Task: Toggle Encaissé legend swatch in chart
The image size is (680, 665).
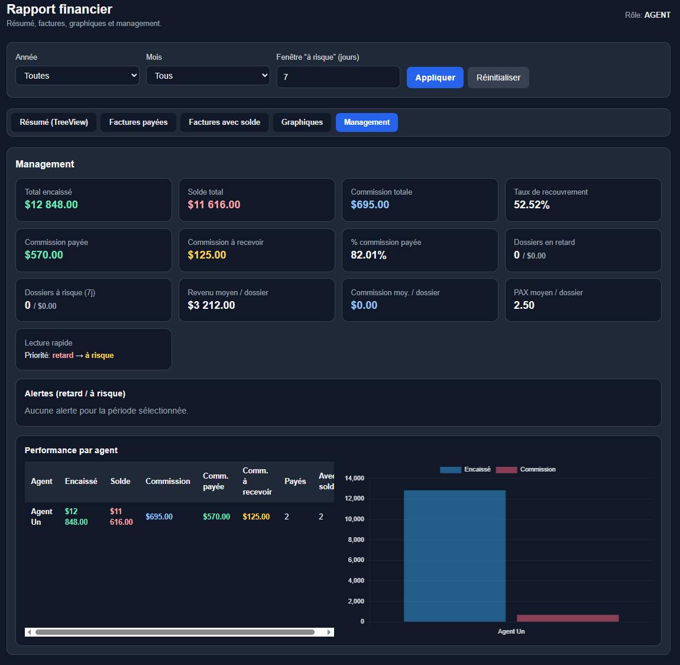Action: (451, 470)
